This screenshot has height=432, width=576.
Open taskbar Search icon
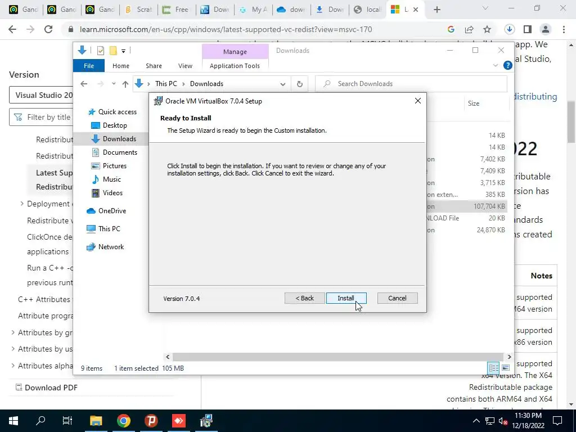[x=40, y=421]
